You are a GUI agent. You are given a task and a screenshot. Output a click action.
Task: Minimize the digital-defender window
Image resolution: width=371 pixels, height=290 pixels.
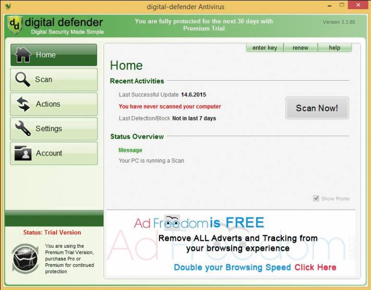pos(330,5)
